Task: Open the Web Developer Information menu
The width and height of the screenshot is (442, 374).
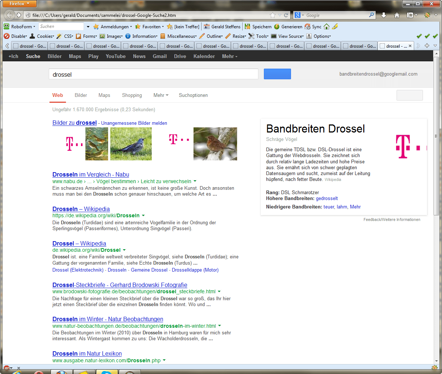Action: click(141, 36)
